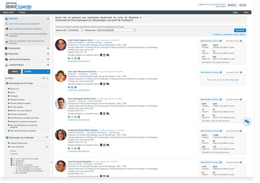The width and height of the screenshot is (260, 183).
Task: Switch to ResearchGate tab for Flávio Rodrigues
Action: [x=233, y=99]
